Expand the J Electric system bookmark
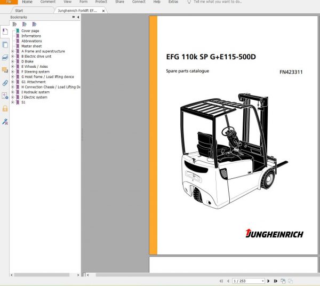This screenshot has height=286, width=320. pos(13,97)
